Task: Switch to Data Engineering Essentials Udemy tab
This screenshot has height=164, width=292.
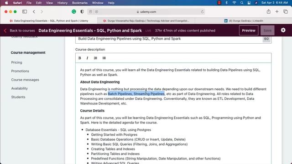Action: click(x=49, y=20)
